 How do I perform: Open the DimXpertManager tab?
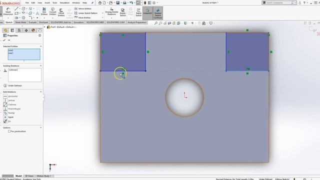pos(26,30)
